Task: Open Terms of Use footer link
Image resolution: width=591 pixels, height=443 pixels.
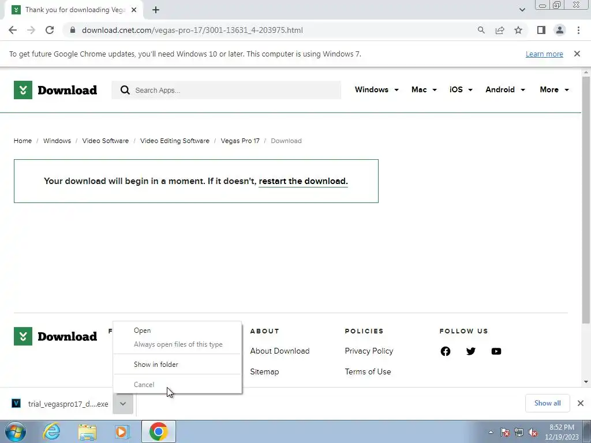Action: [x=368, y=372]
